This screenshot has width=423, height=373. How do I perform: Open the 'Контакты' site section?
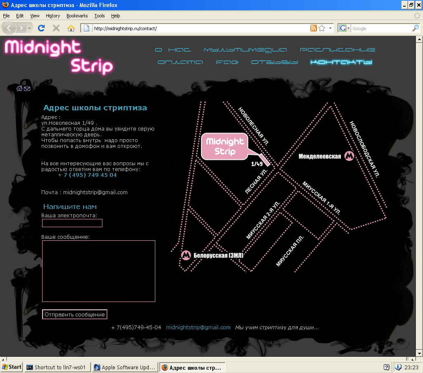point(341,62)
